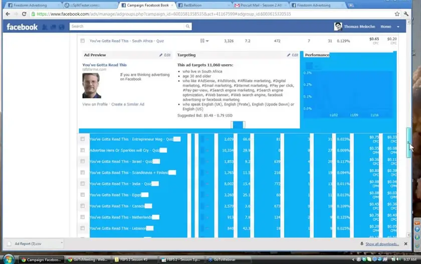The image size is (421, 264).
Task: Click the volume speaker icon in system tray
Action: coord(398,259)
